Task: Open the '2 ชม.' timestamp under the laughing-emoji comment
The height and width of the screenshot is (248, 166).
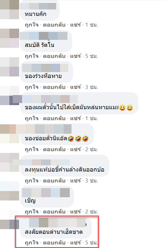Action: [x=92, y=149]
